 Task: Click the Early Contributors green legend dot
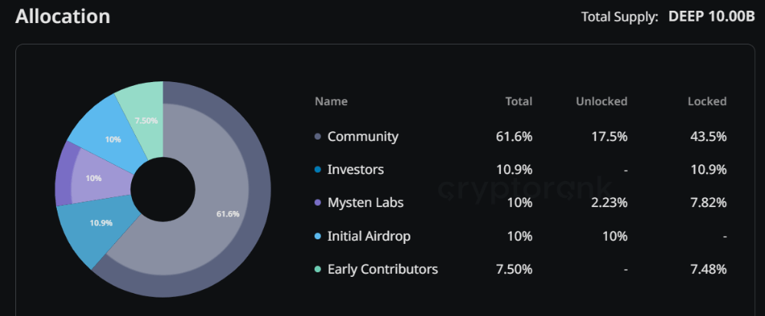pyautogui.click(x=318, y=269)
